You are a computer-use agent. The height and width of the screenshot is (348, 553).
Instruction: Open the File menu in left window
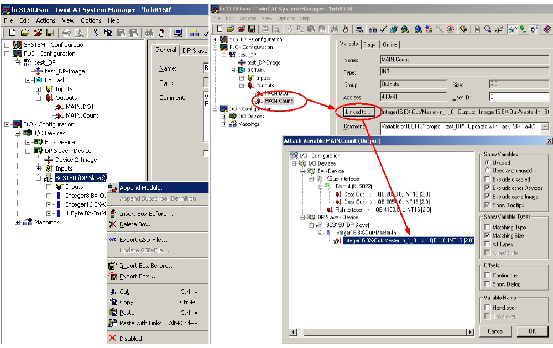click(8, 20)
